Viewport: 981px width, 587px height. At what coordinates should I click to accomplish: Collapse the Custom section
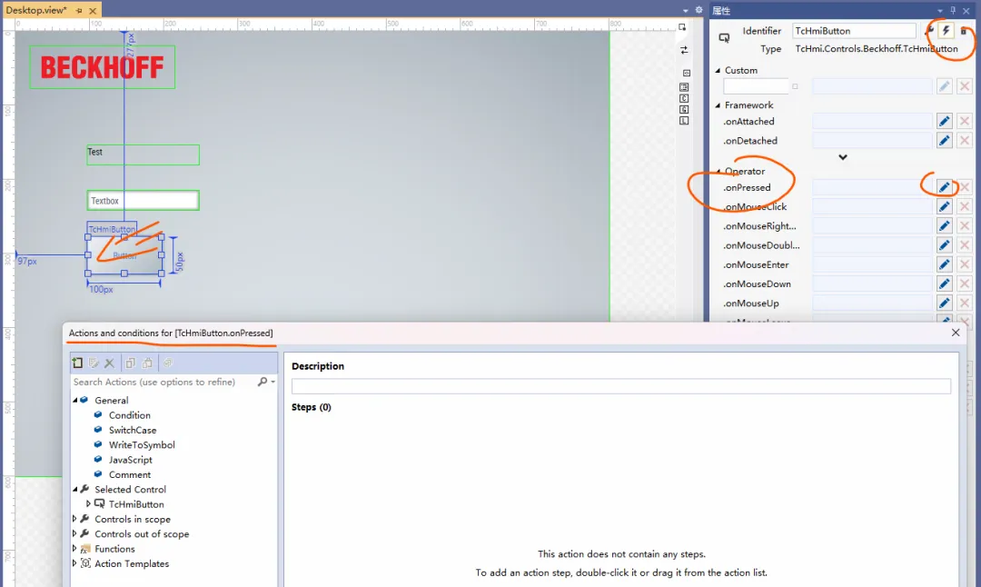[x=718, y=71]
